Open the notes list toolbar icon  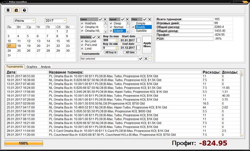click(x=8, y=10)
